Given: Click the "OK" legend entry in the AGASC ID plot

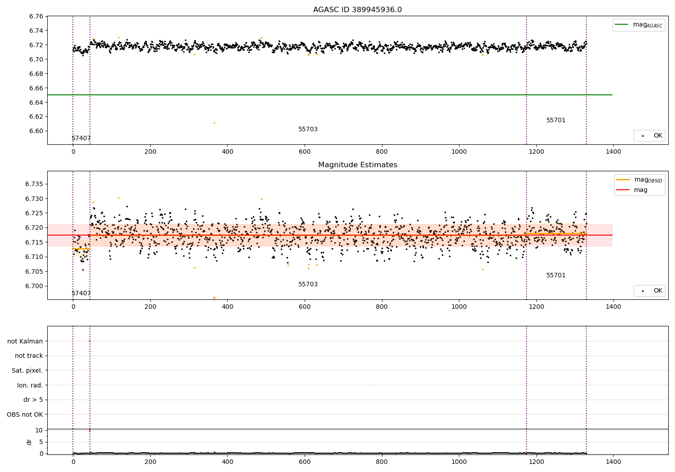Looking at the screenshot, I should 649,136.
